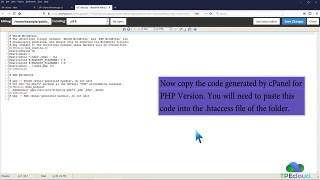This screenshot has width=320, height=180.
Task: Open a new browser tab
Action: point(115,7)
